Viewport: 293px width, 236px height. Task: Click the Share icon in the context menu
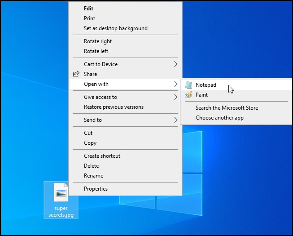[76, 74]
